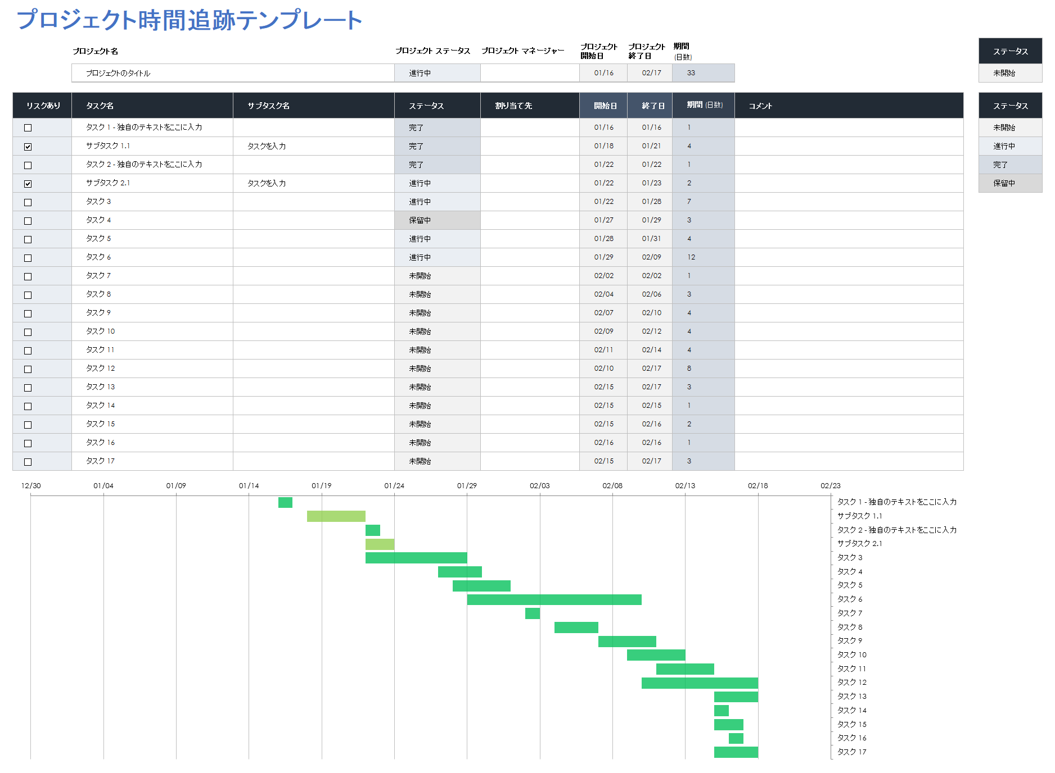1055x773 pixels.
Task: Open status cell 未開始 for タスク 10
Action: tap(437, 331)
